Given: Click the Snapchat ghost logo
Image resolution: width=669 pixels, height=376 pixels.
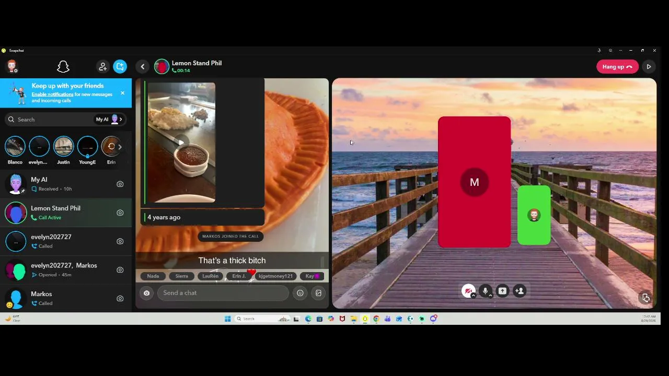Looking at the screenshot, I should 63,67.
